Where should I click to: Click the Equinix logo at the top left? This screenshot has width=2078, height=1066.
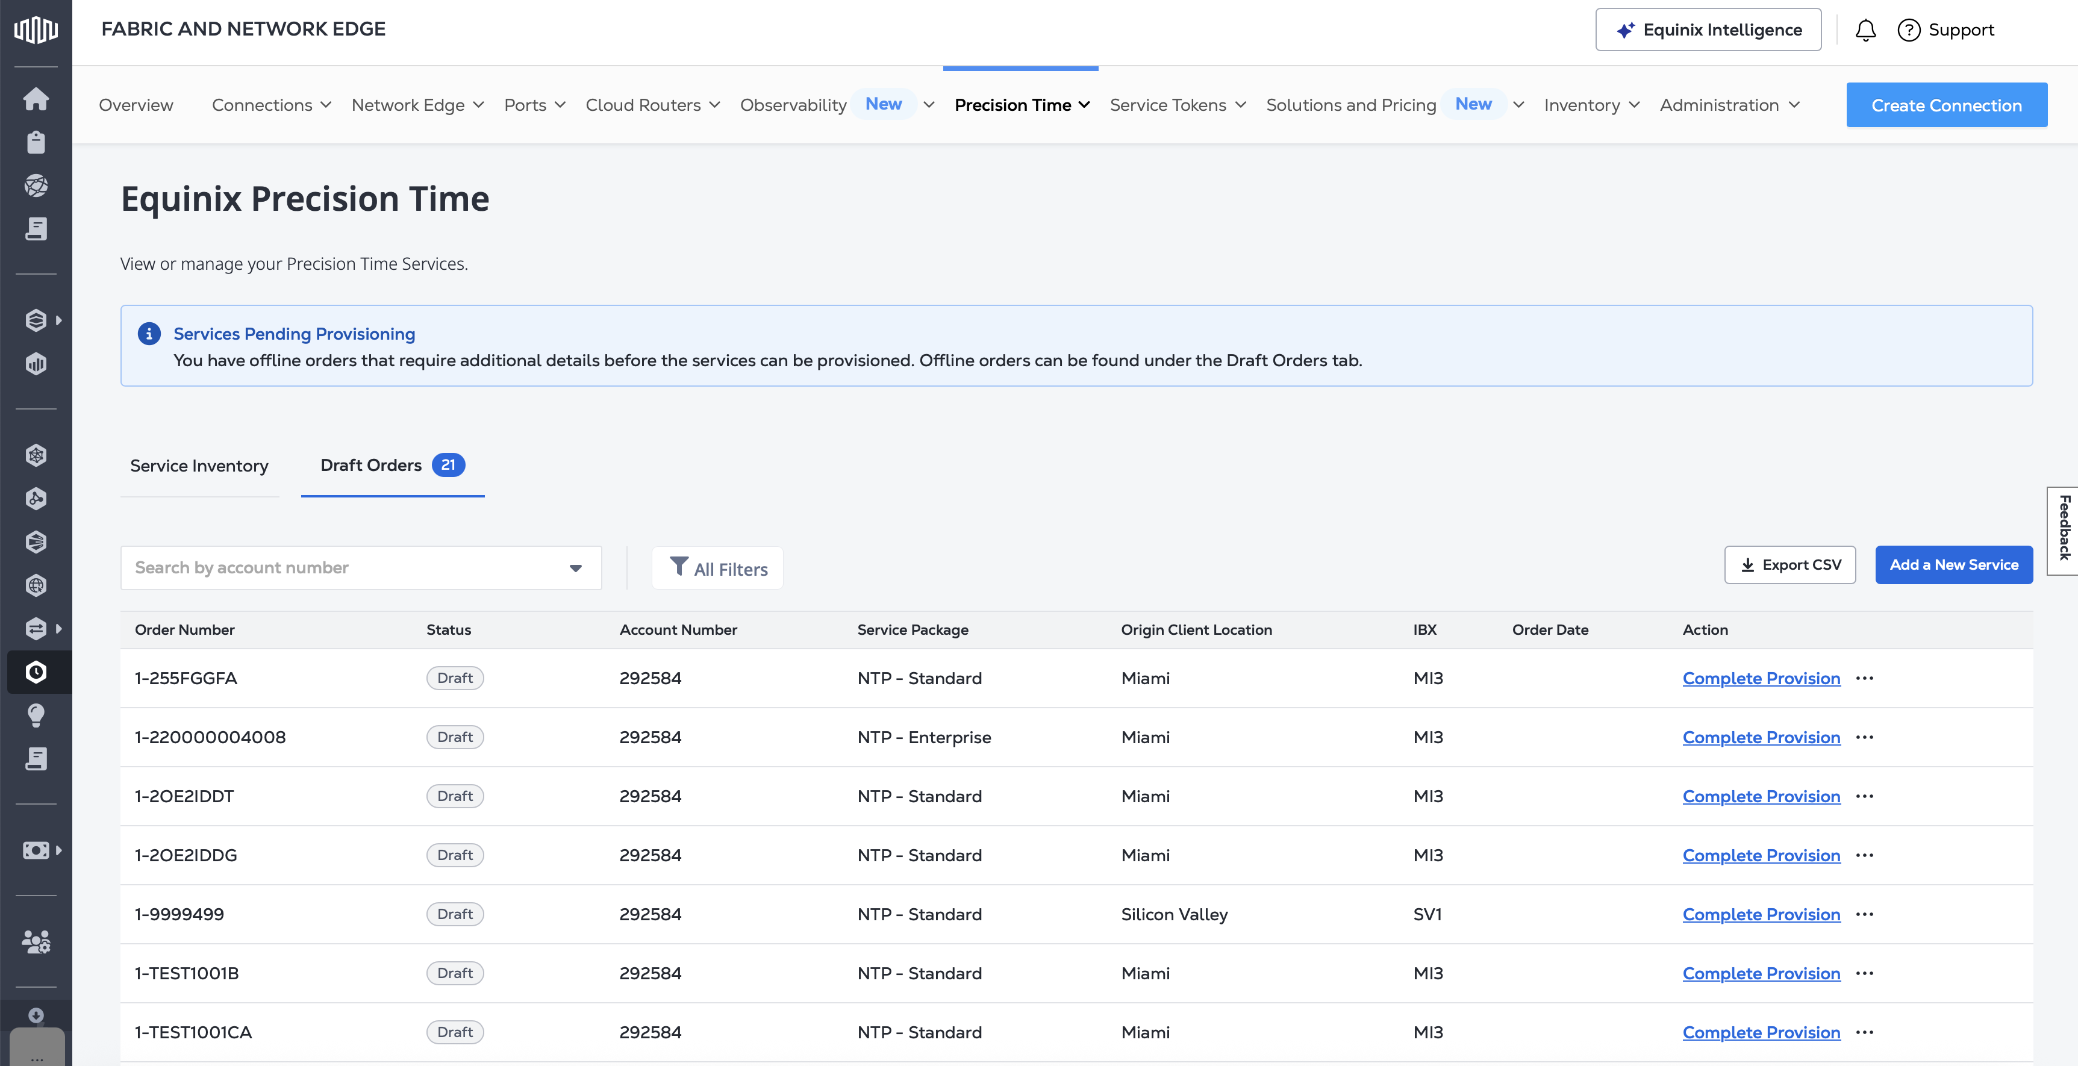(x=36, y=30)
